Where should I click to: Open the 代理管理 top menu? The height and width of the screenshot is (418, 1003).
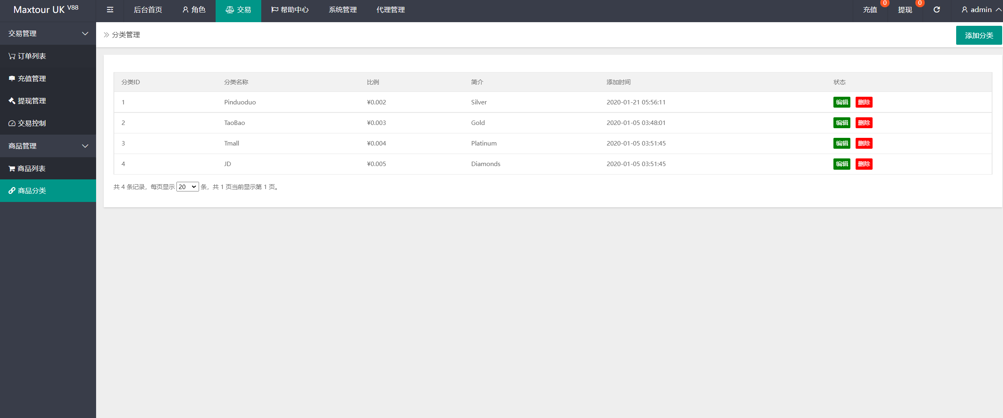pos(390,10)
